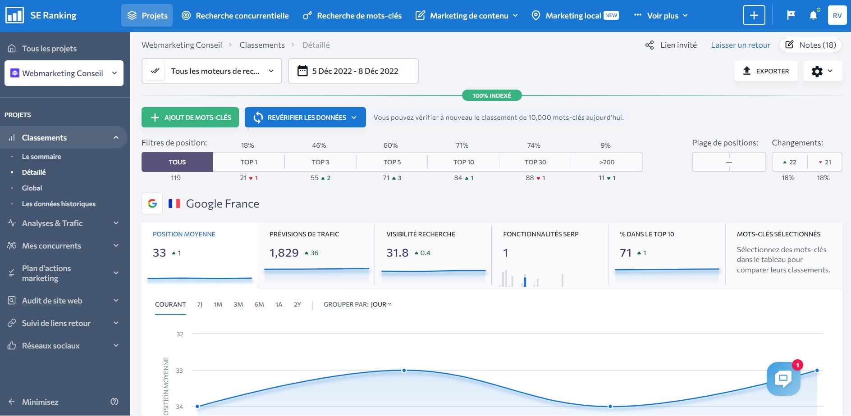The width and height of the screenshot is (851, 416).
Task: Expand the Voir plus menu
Action: click(x=661, y=15)
